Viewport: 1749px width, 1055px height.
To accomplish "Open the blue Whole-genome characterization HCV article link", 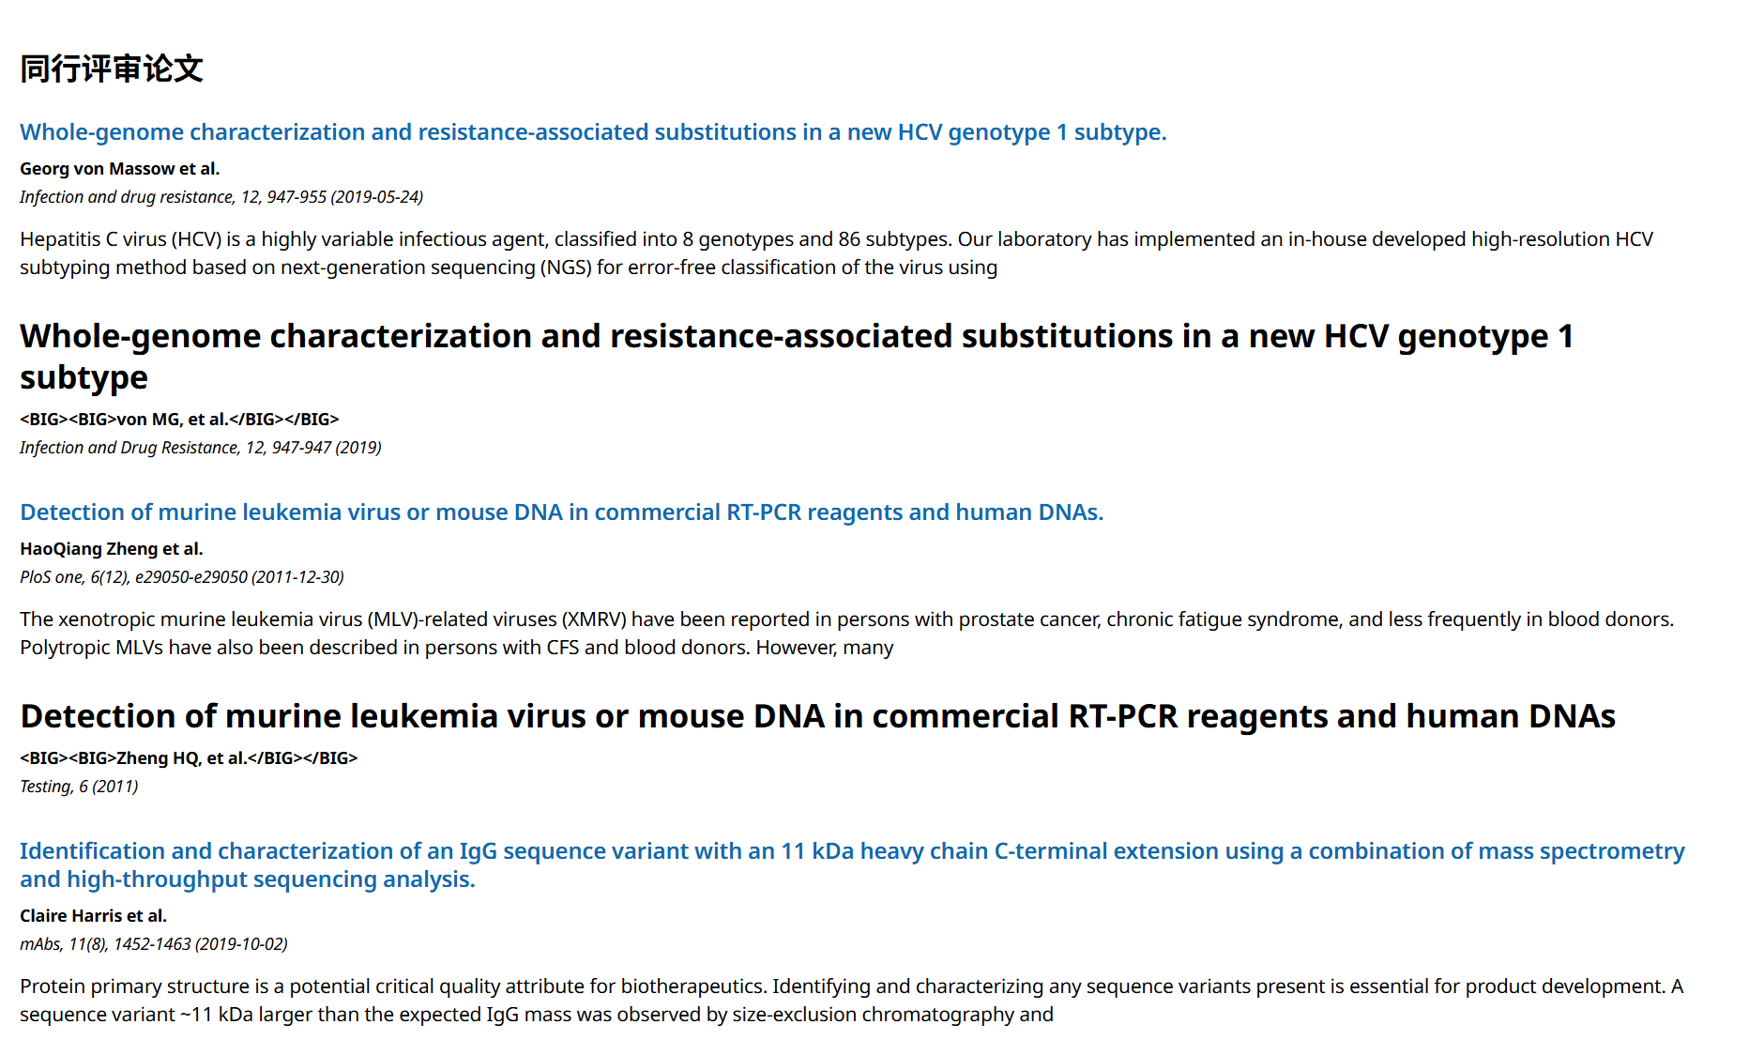I will pos(593,132).
